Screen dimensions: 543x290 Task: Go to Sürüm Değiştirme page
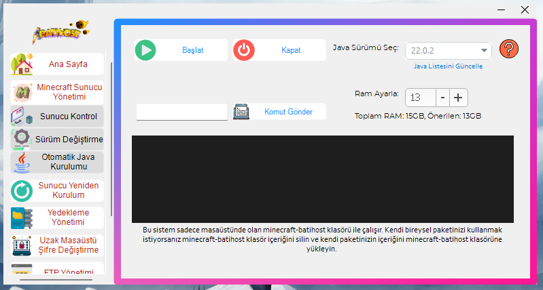tap(57, 139)
